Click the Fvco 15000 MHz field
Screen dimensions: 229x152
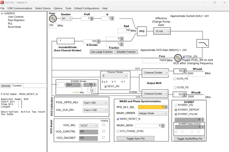point(155,60)
